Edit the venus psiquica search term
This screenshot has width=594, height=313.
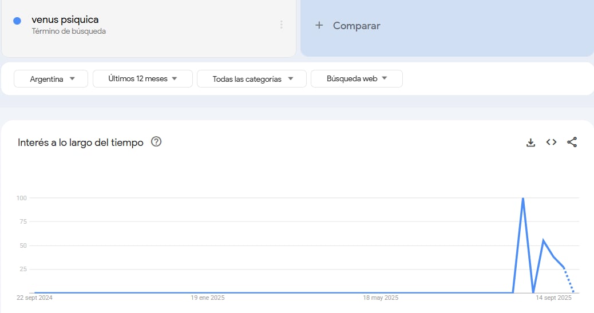click(x=65, y=19)
